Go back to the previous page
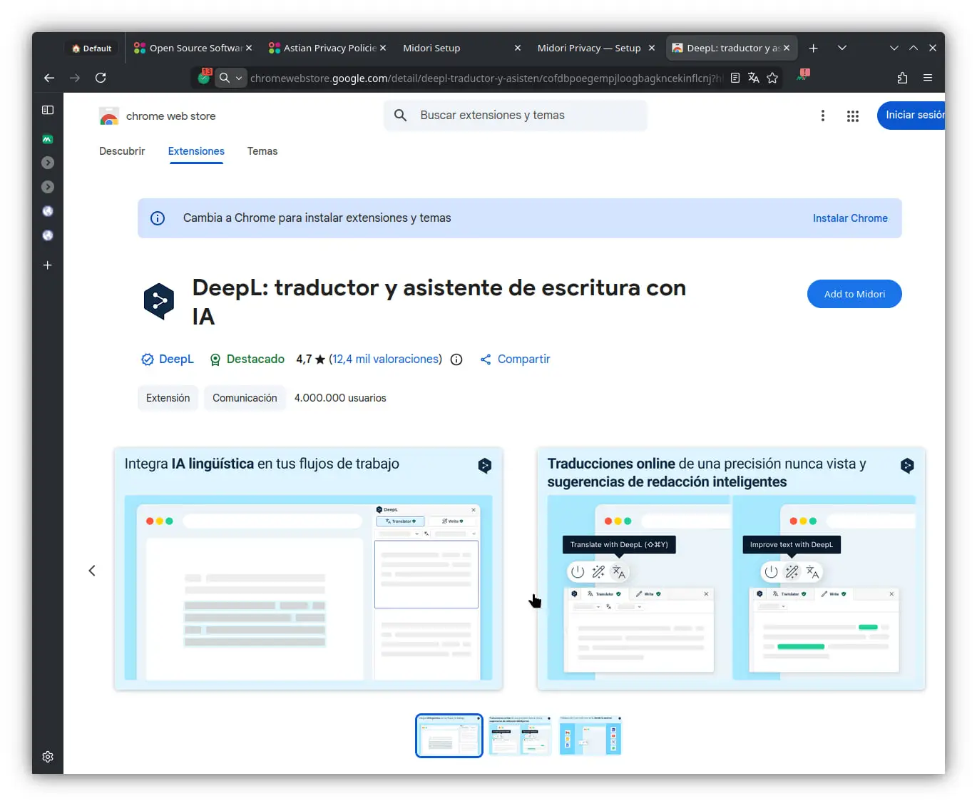The image size is (977, 806). click(x=49, y=78)
